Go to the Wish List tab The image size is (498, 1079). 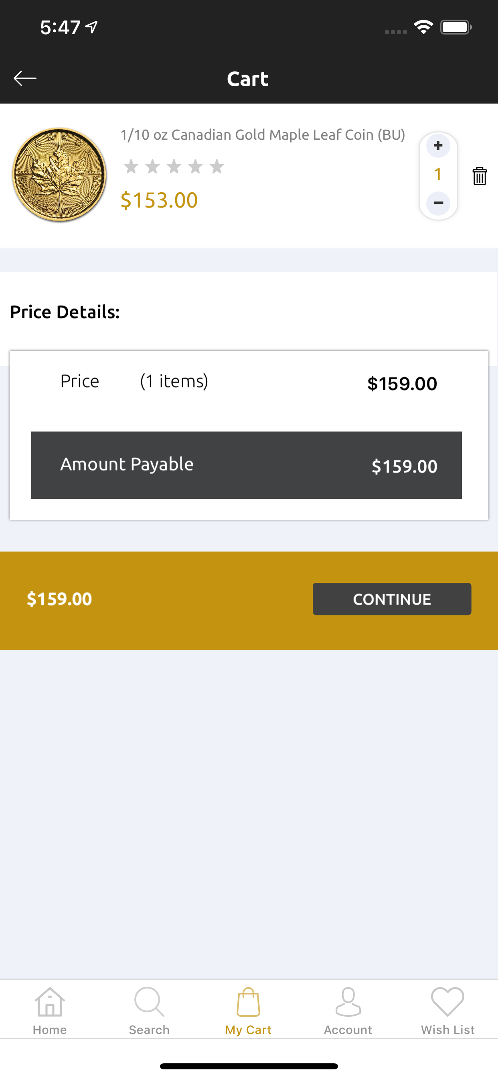click(x=448, y=1011)
